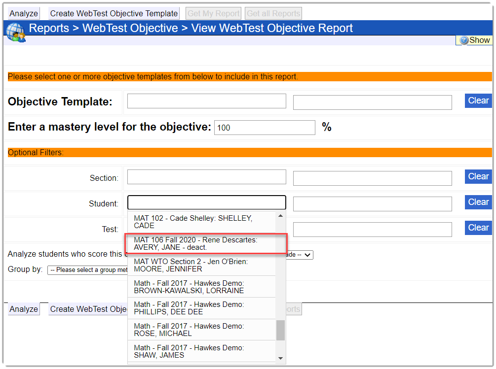Screen dimensions: 496x369
Task: Clear the Test filter
Action: tap(478, 228)
